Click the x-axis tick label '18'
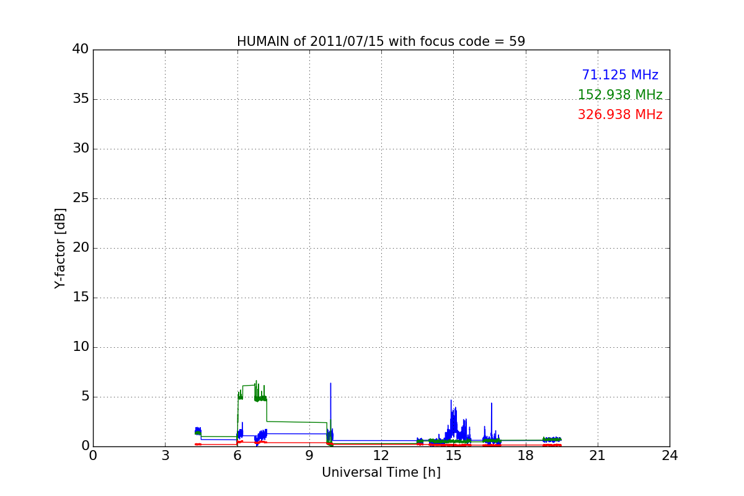The height and width of the screenshot is (496, 744). (x=526, y=456)
